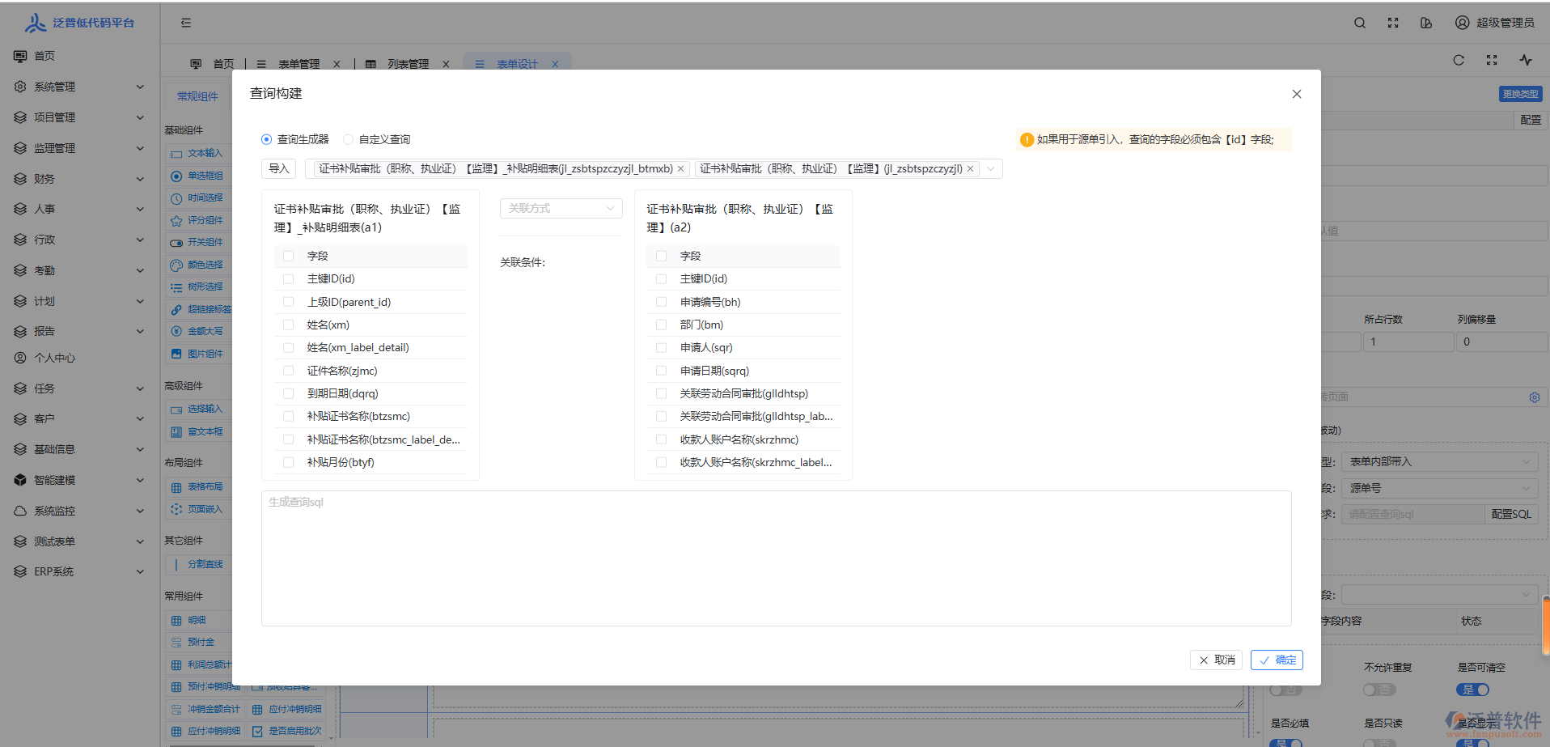Open the 关联方式 dropdown
The image size is (1550, 747).
pos(561,208)
